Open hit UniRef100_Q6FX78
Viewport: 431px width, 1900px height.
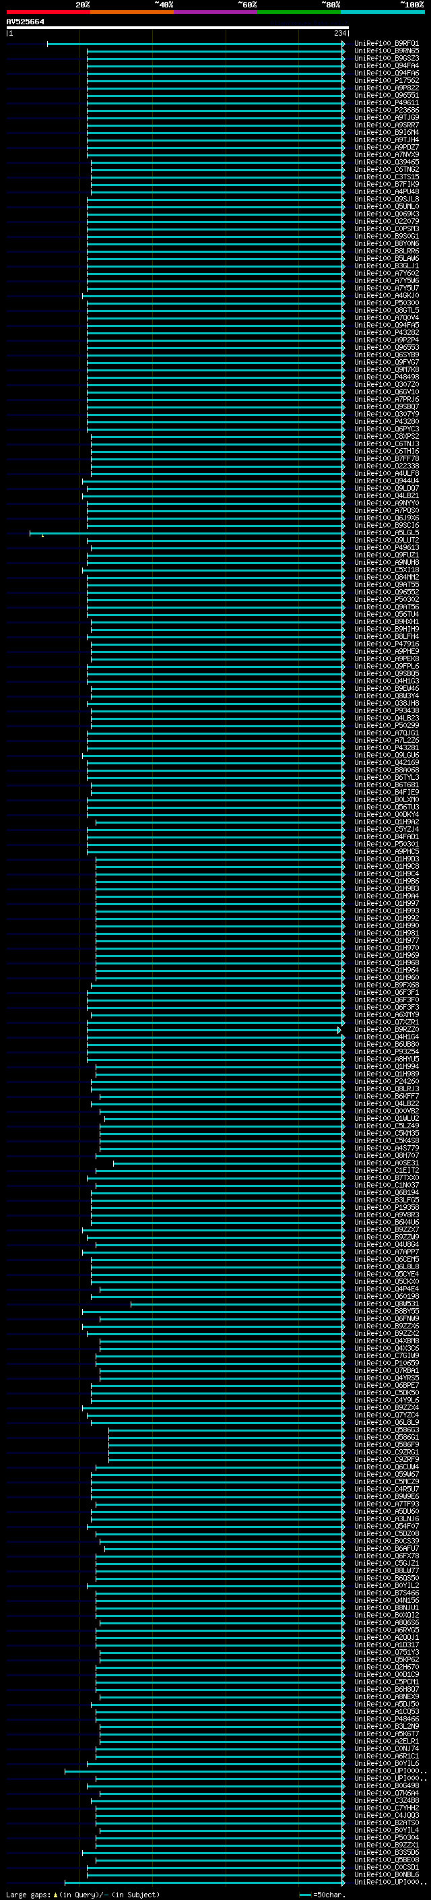pyautogui.click(x=387, y=1556)
